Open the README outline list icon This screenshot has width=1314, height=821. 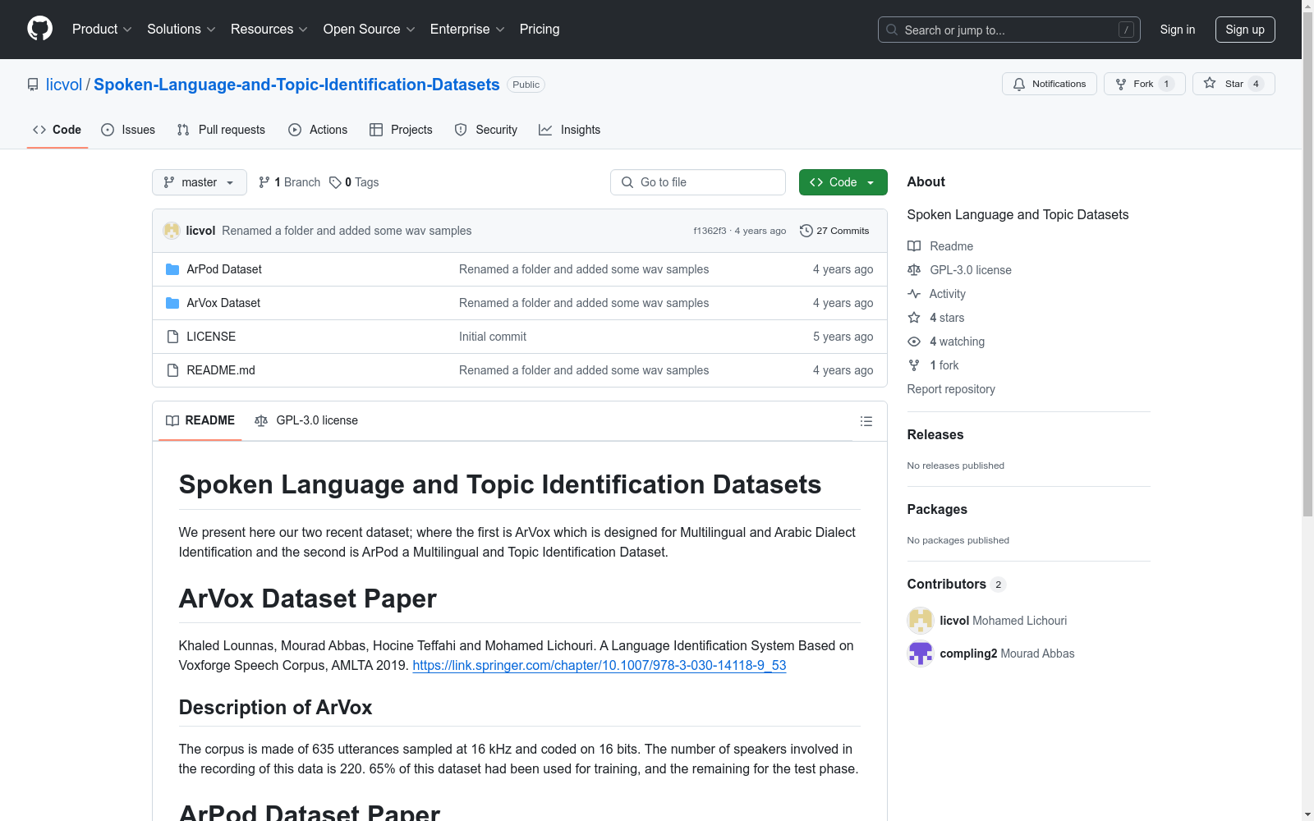pyautogui.click(x=866, y=421)
